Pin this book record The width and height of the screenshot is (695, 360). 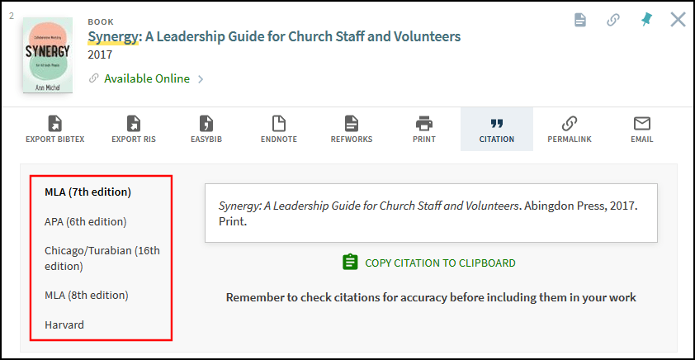pyautogui.click(x=646, y=20)
